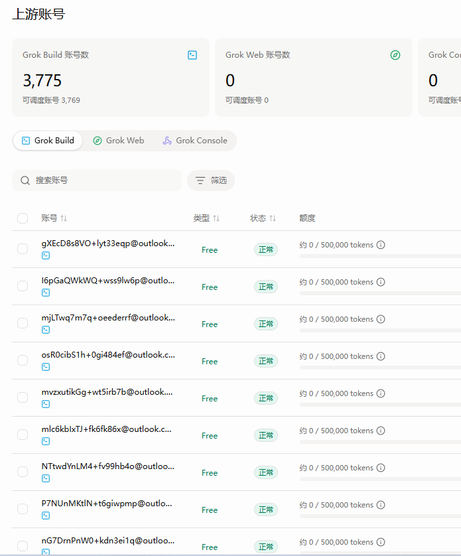Screen dimensions: 461x556
Task: Click the search magnifier icon
Action: [x=25, y=180]
